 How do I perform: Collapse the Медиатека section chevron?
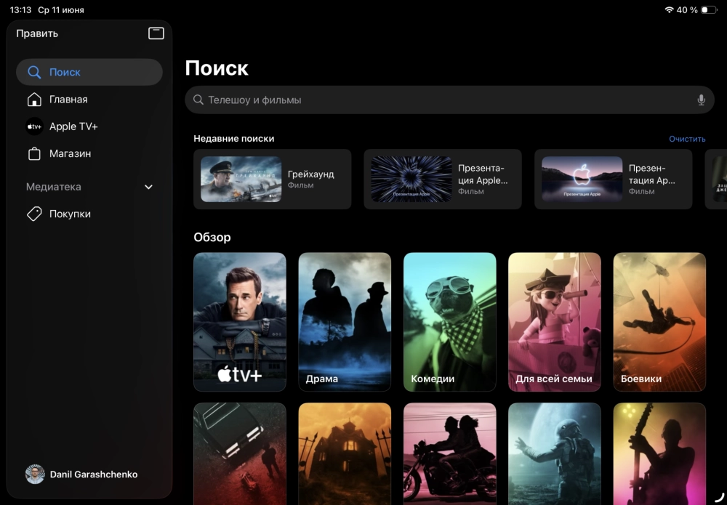tap(148, 187)
